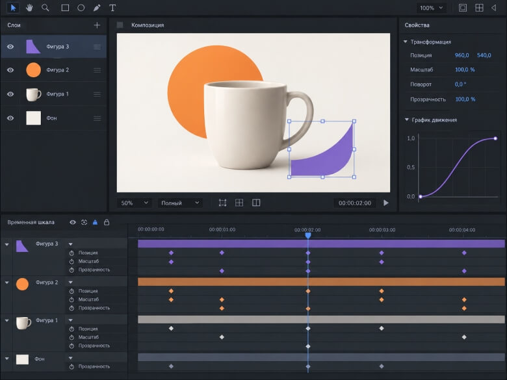Edit the Масштаб value 100,0 %
This screenshot has width=507, height=380.
pos(465,70)
